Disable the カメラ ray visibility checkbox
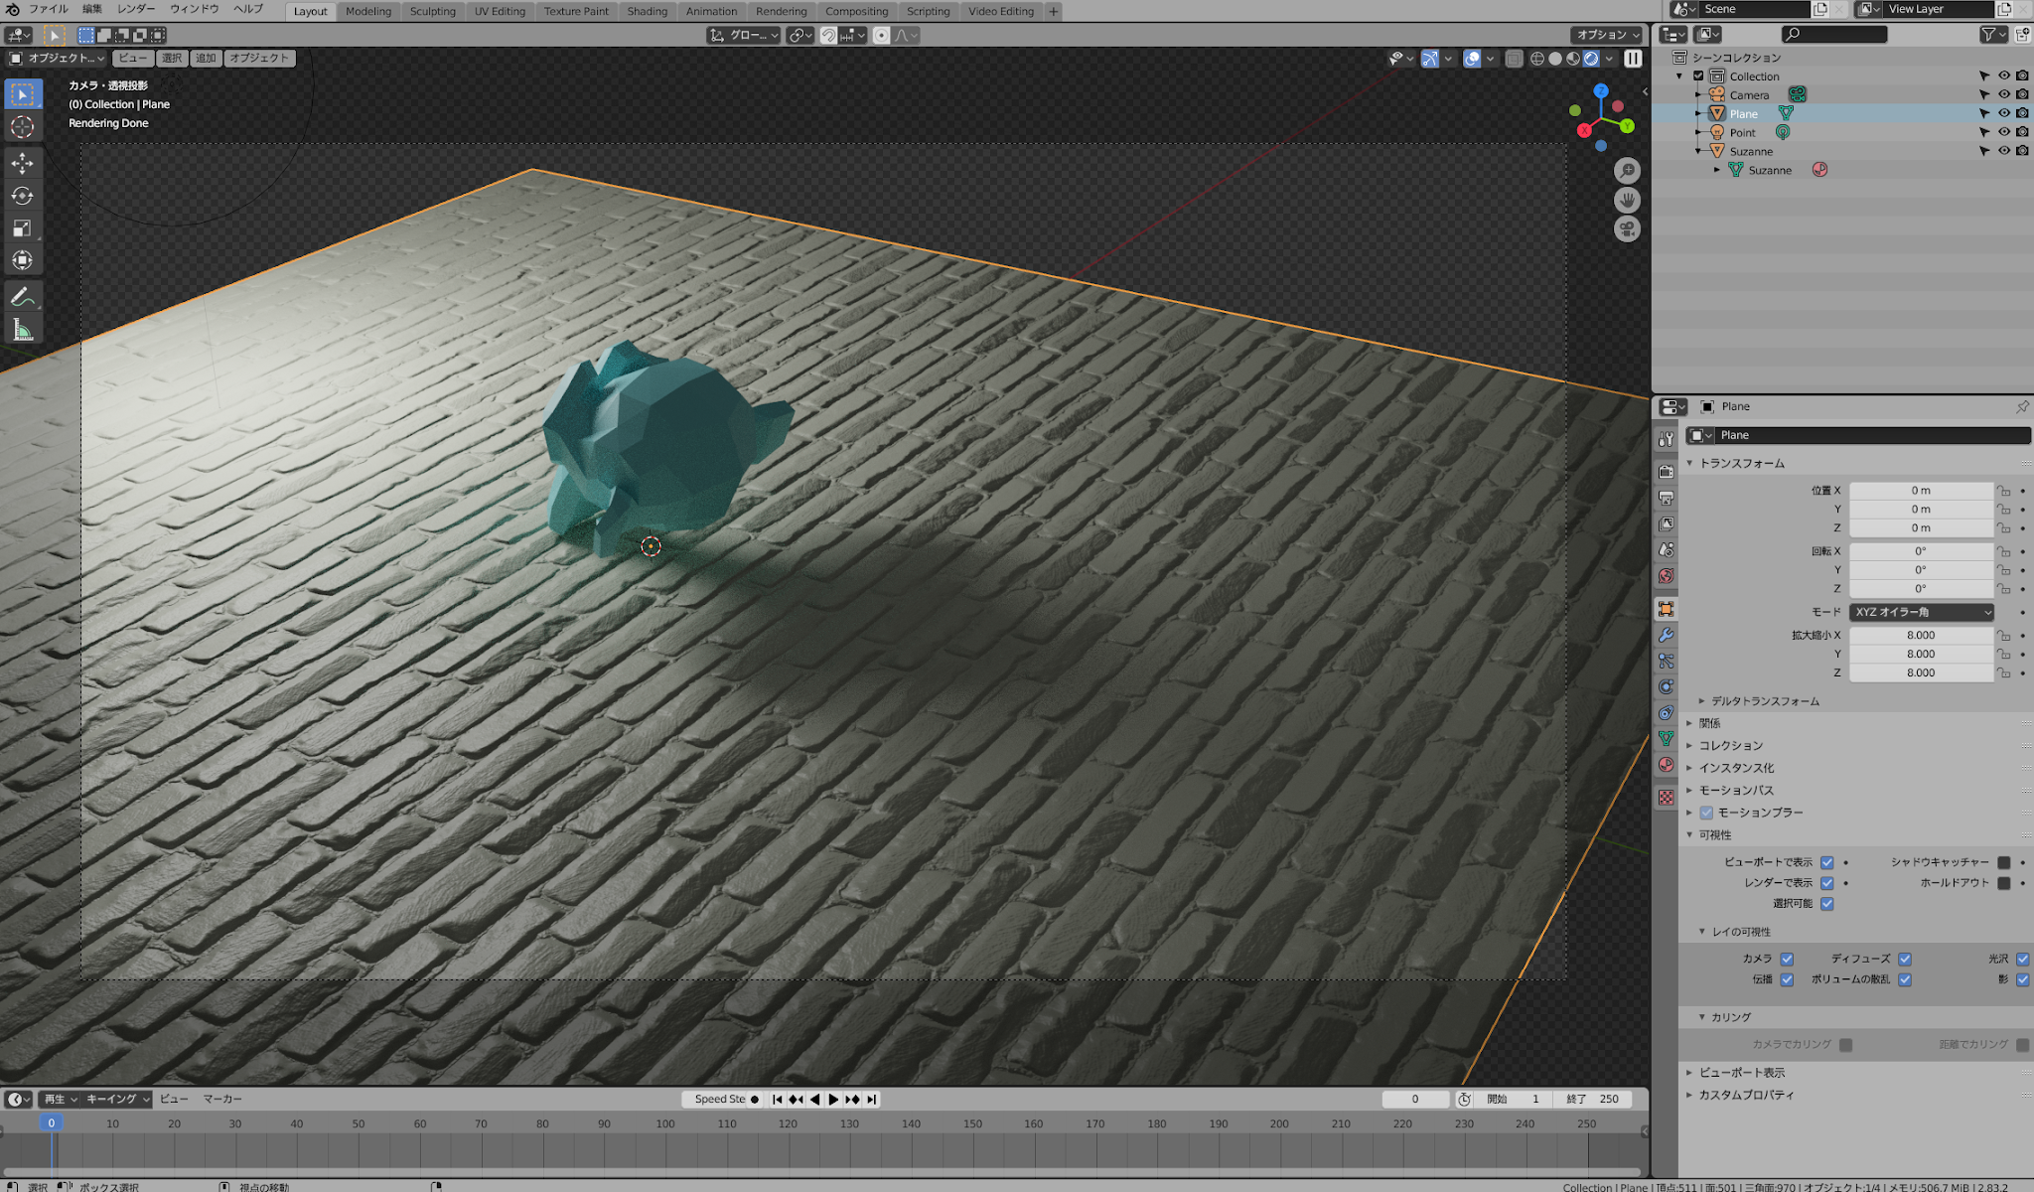 point(1787,959)
